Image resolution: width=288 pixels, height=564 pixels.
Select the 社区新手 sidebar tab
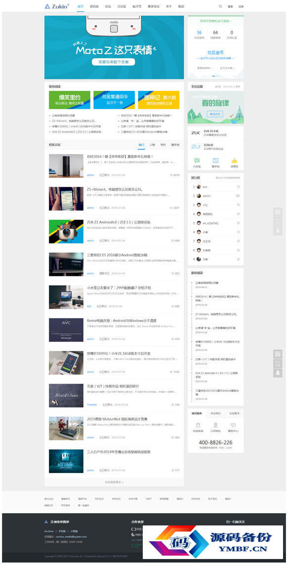[235, 414]
